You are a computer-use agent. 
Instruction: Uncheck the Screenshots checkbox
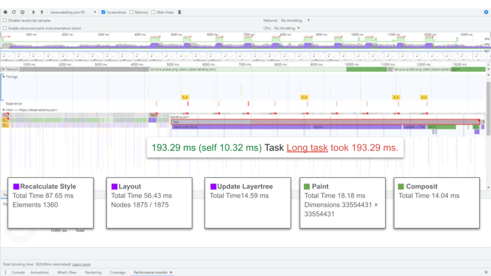pyautogui.click(x=103, y=12)
